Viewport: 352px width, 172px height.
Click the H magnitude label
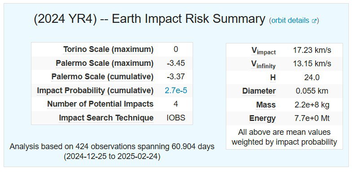pos(273,78)
